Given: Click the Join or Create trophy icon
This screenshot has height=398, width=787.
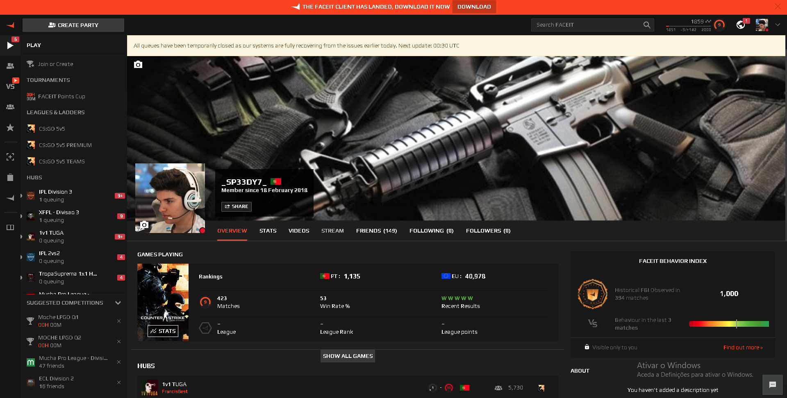Looking at the screenshot, I should (x=30, y=64).
